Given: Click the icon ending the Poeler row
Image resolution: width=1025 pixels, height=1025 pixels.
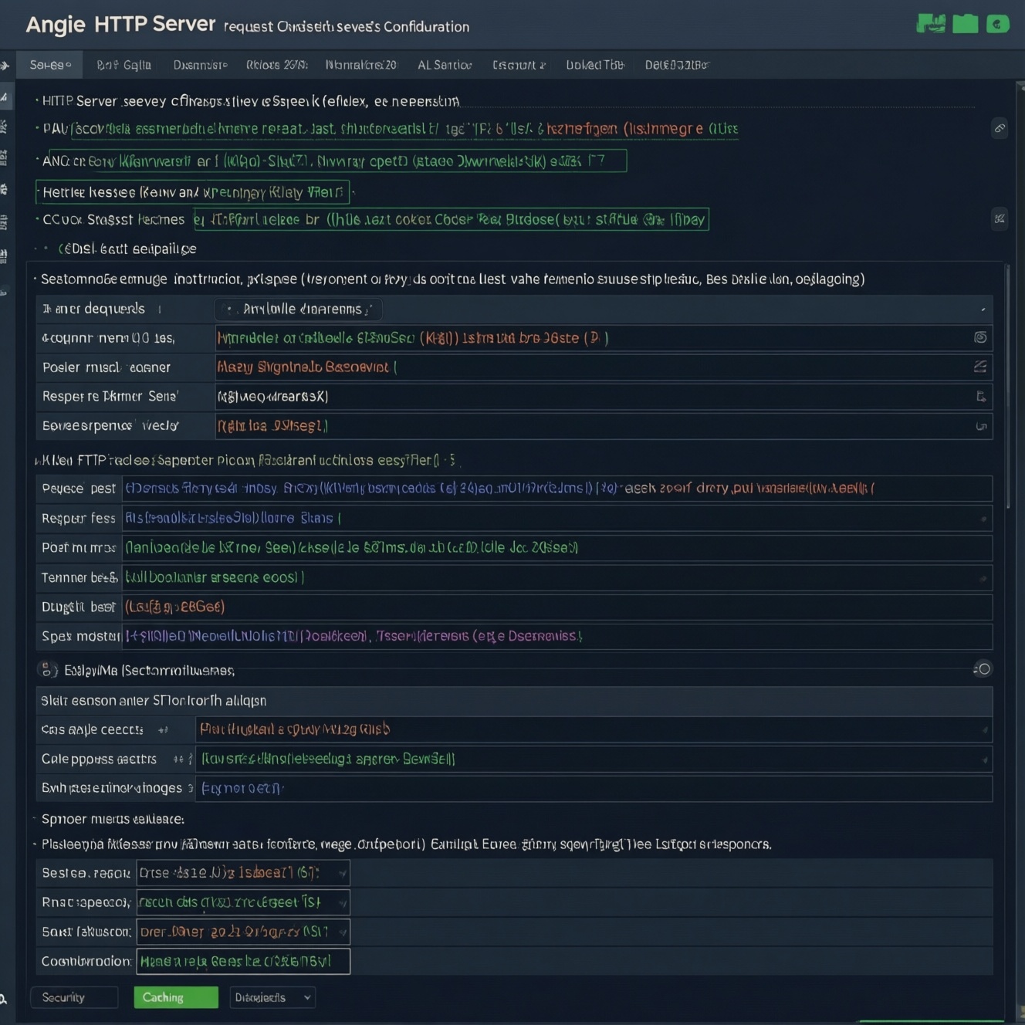Looking at the screenshot, I should point(980,367).
